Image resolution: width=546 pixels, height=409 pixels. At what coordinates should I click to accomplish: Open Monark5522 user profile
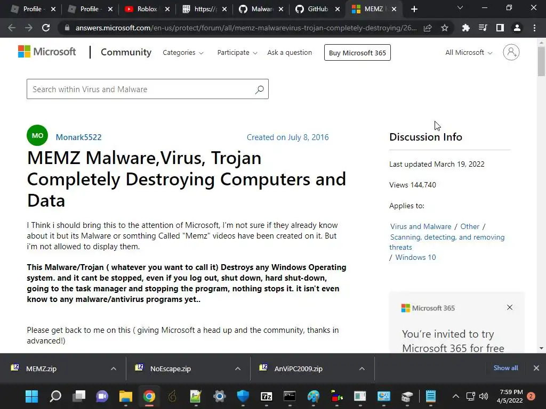79,137
